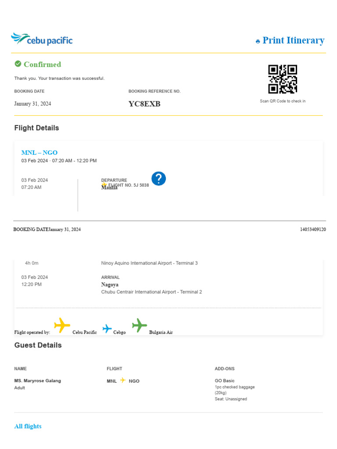Image resolution: width=337 pixels, height=449 pixels.
Task: Click the Cebu Pacific logo
Action: (42, 39)
